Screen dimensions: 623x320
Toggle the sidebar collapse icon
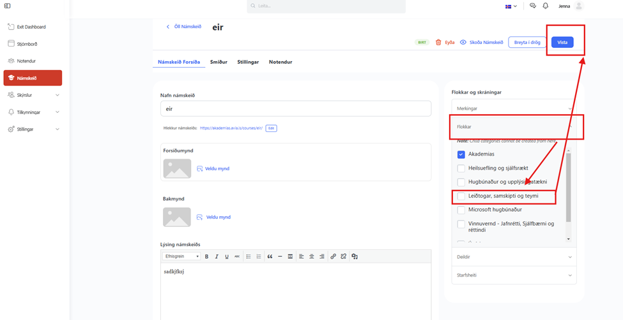click(x=8, y=6)
